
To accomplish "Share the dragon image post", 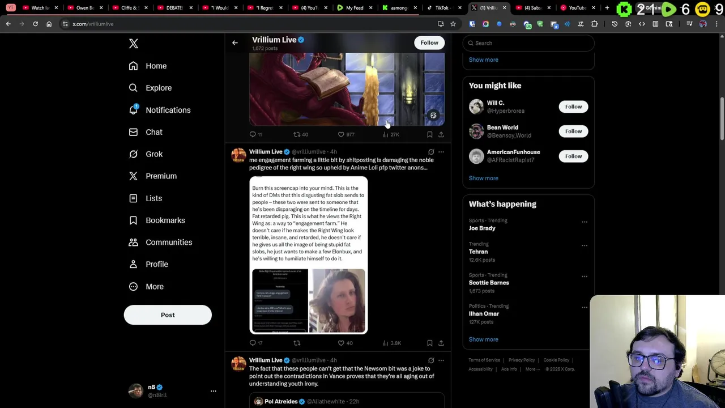I will pos(441,135).
